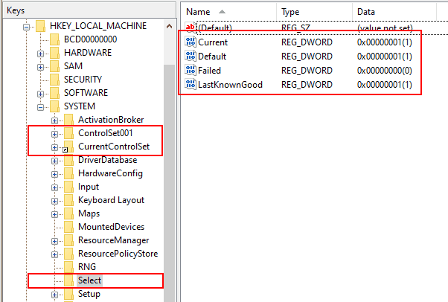Expand the ResourceManager key
The image size is (448, 302).
coord(54,242)
